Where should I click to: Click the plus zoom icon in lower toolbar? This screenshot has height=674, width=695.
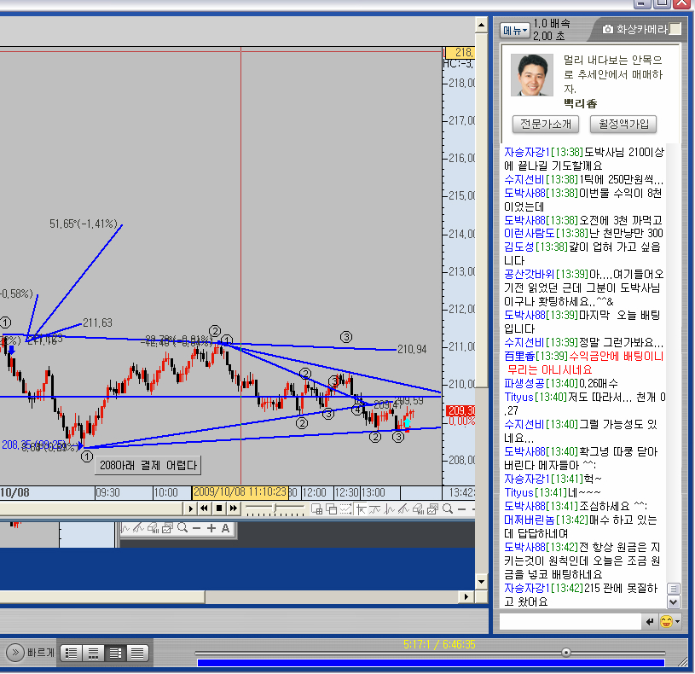211,528
